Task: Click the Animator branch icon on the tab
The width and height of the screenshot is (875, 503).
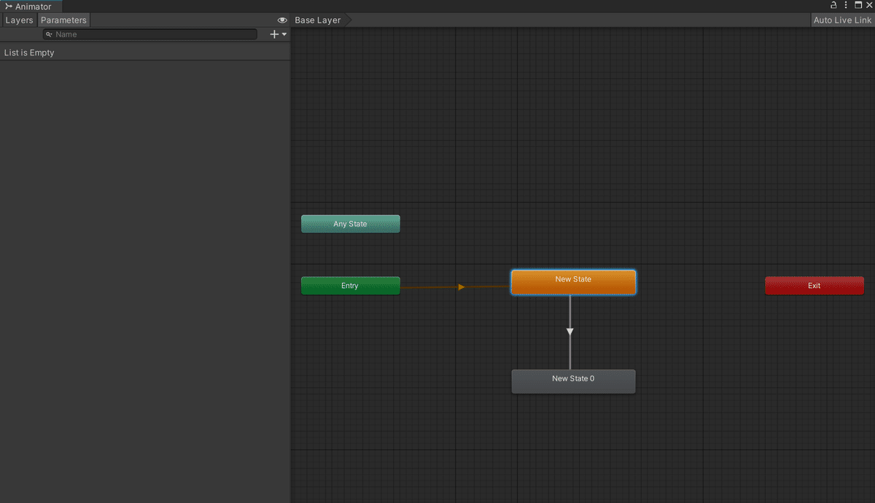Action: (7, 6)
